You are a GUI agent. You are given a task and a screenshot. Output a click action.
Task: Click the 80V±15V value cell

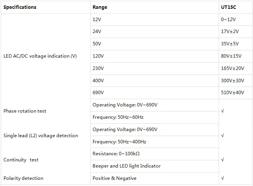tap(231, 56)
